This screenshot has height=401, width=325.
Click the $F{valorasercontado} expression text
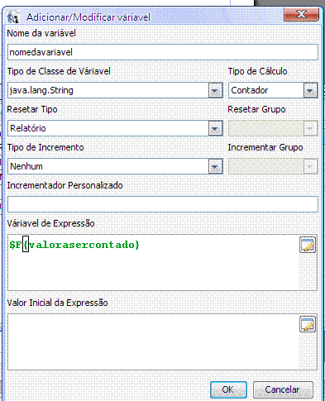pyautogui.click(x=74, y=245)
